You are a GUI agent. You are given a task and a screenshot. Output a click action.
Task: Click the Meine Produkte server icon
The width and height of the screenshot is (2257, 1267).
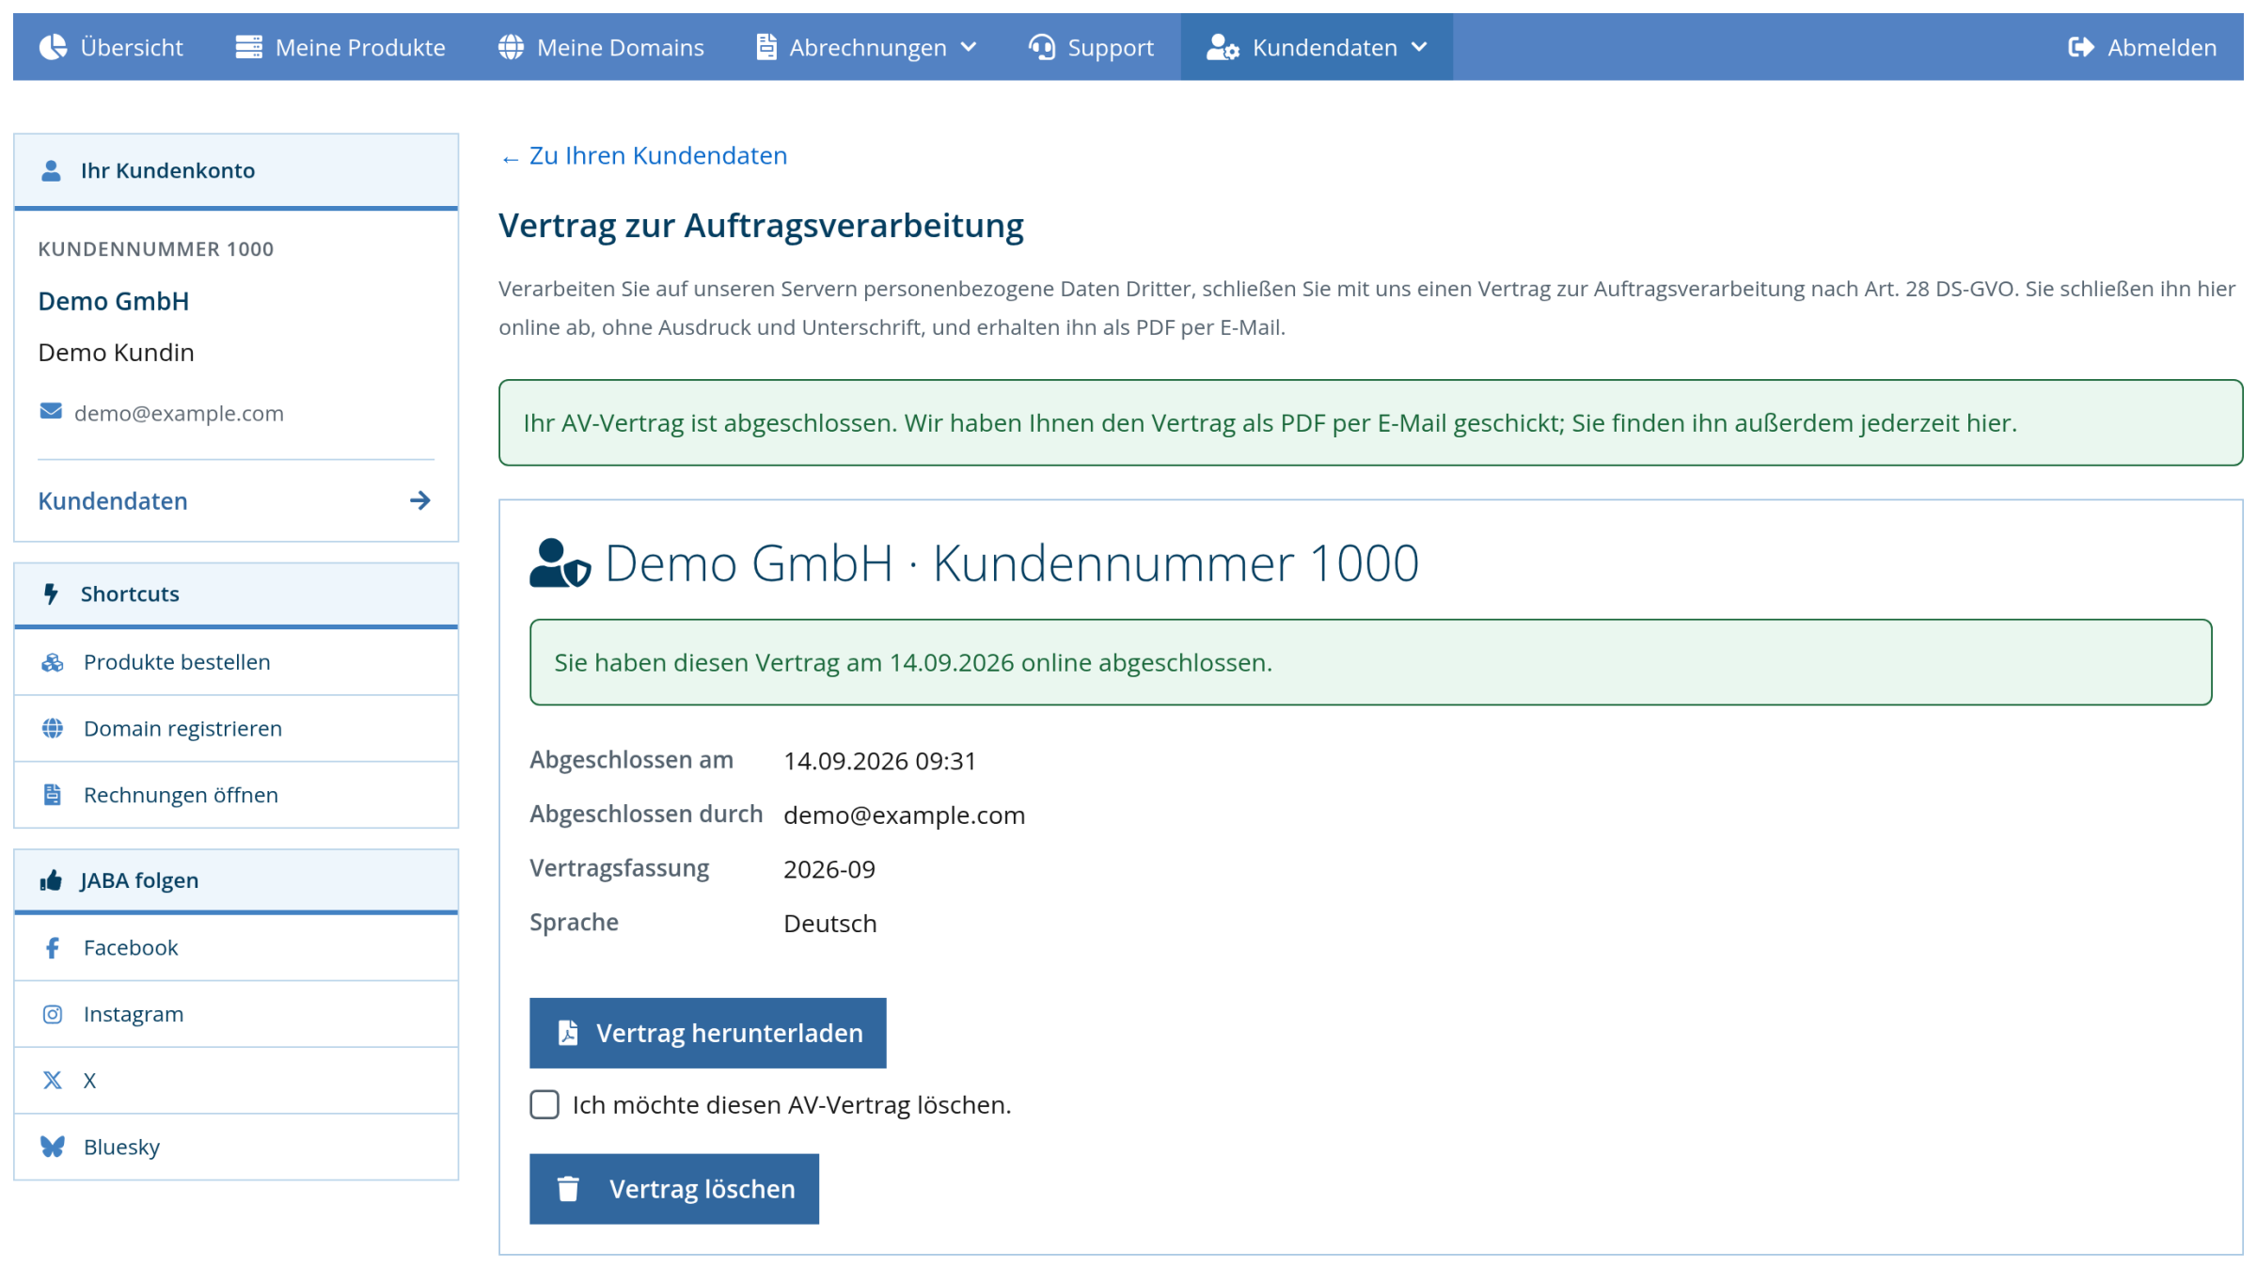pos(248,47)
